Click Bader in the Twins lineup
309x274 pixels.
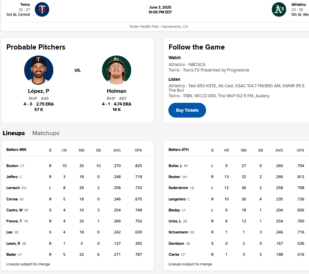click(x=11, y=254)
